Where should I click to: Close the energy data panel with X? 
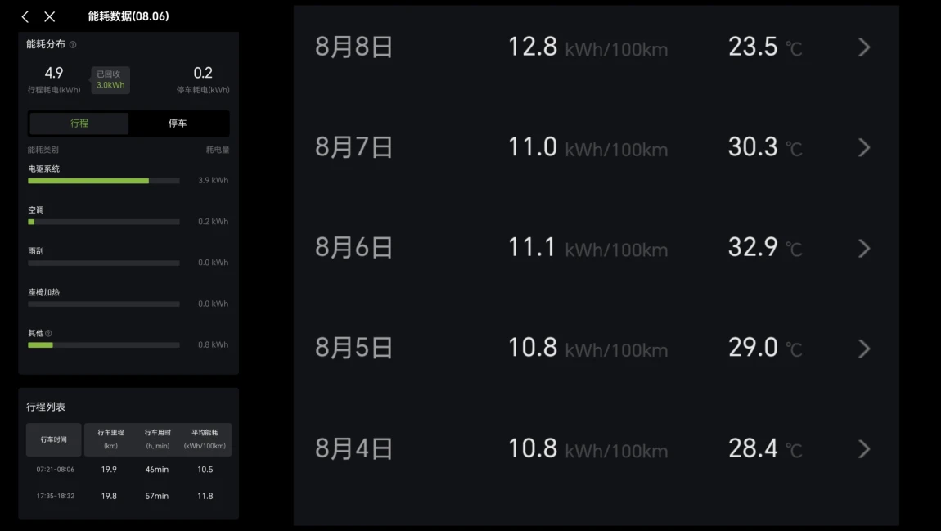(50, 17)
